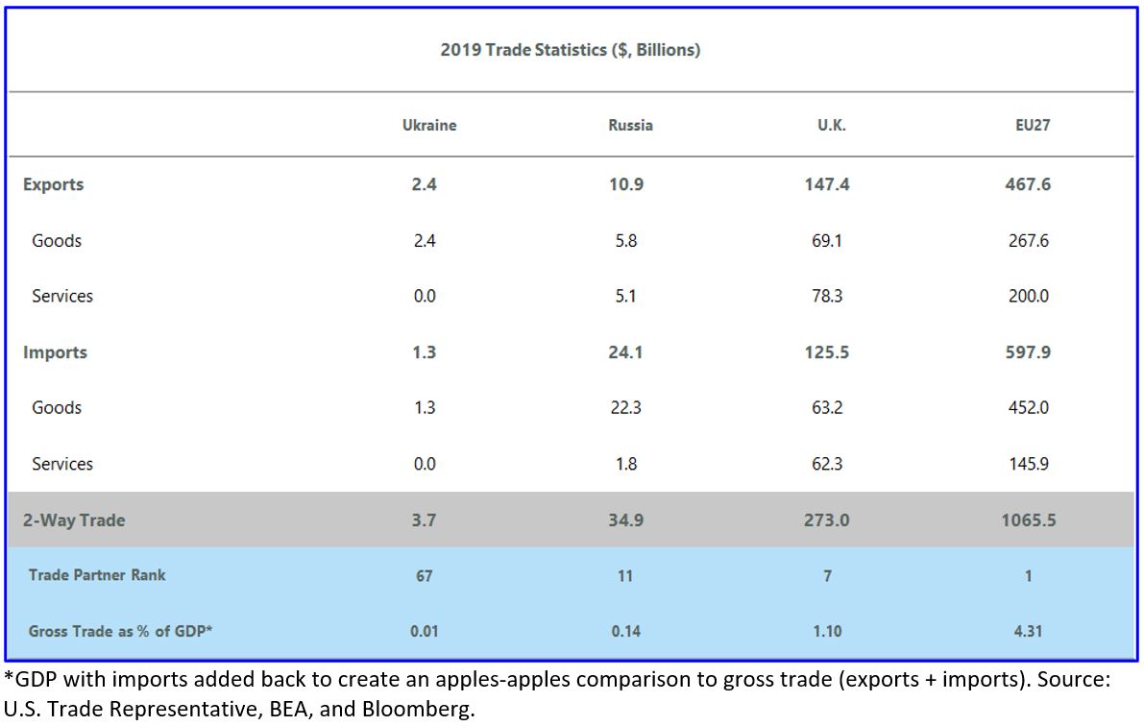Select U.K. 2-way trade value 273.0

click(827, 520)
